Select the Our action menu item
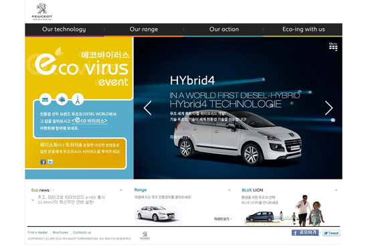The image size is (368, 245). (x=224, y=29)
